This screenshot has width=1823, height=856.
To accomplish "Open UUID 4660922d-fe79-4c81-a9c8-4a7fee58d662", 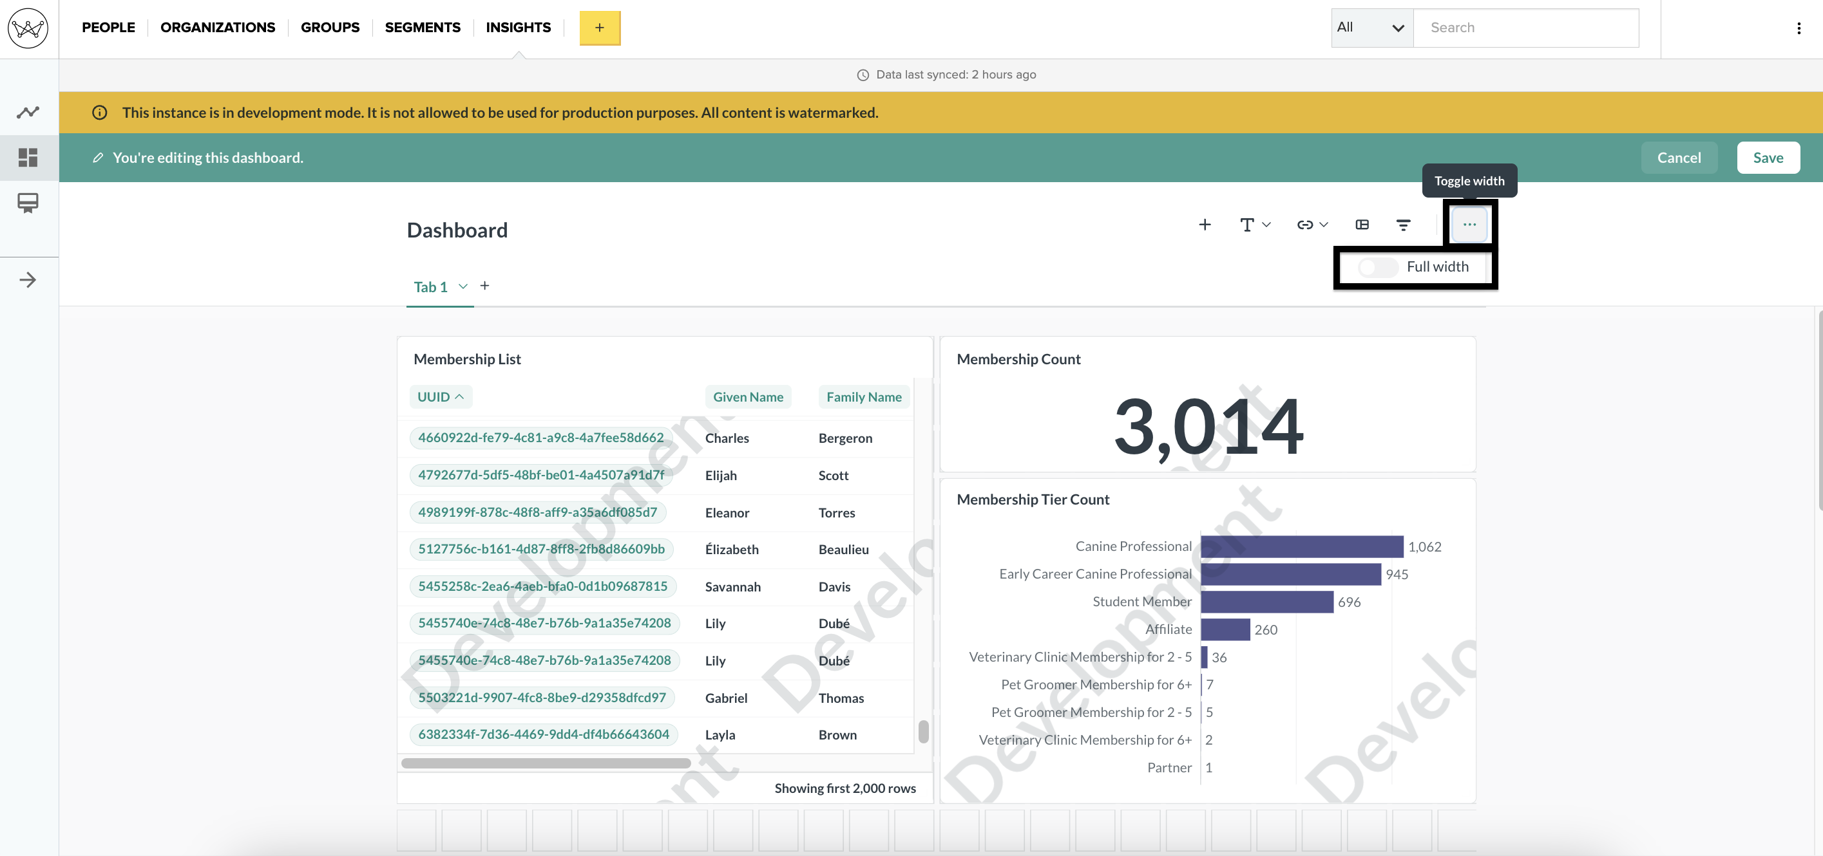I will click(x=540, y=438).
